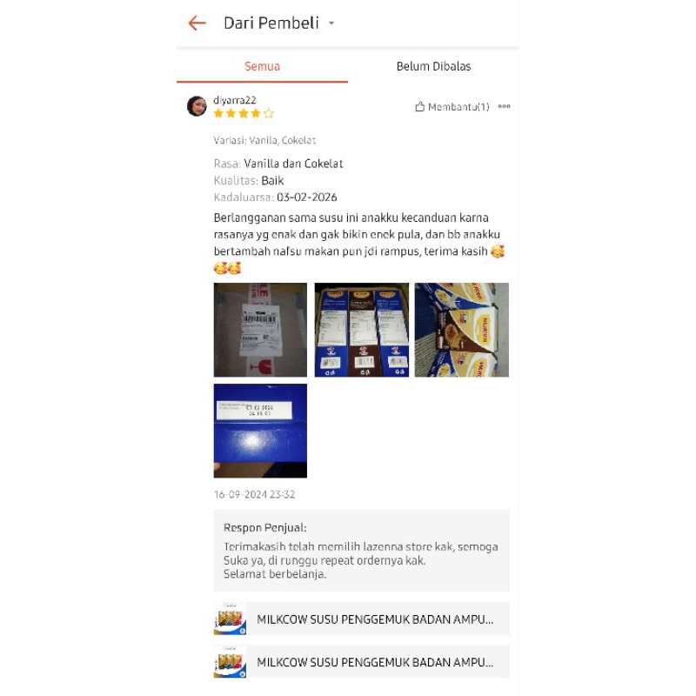Open the blue box expiry date photo
696x696 pixels.
point(260,431)
